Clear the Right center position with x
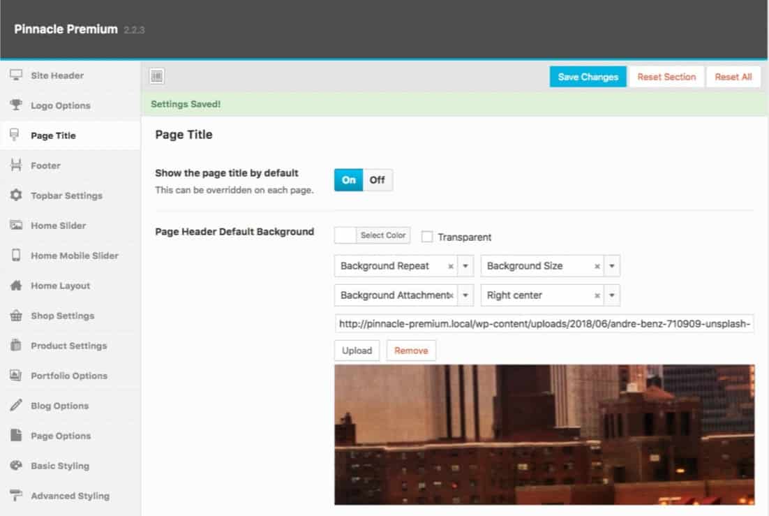This screenshot has height=516, width=769. pyautogui.click(x=597, y=295)
